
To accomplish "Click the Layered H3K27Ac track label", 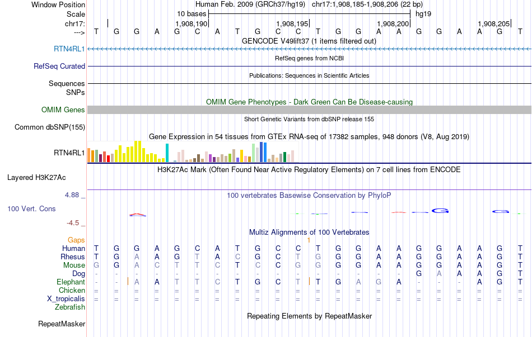I will pyautogui.click(x=36, y=178).
